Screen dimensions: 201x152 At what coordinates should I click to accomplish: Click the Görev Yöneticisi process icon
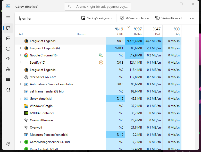(26, 99)
